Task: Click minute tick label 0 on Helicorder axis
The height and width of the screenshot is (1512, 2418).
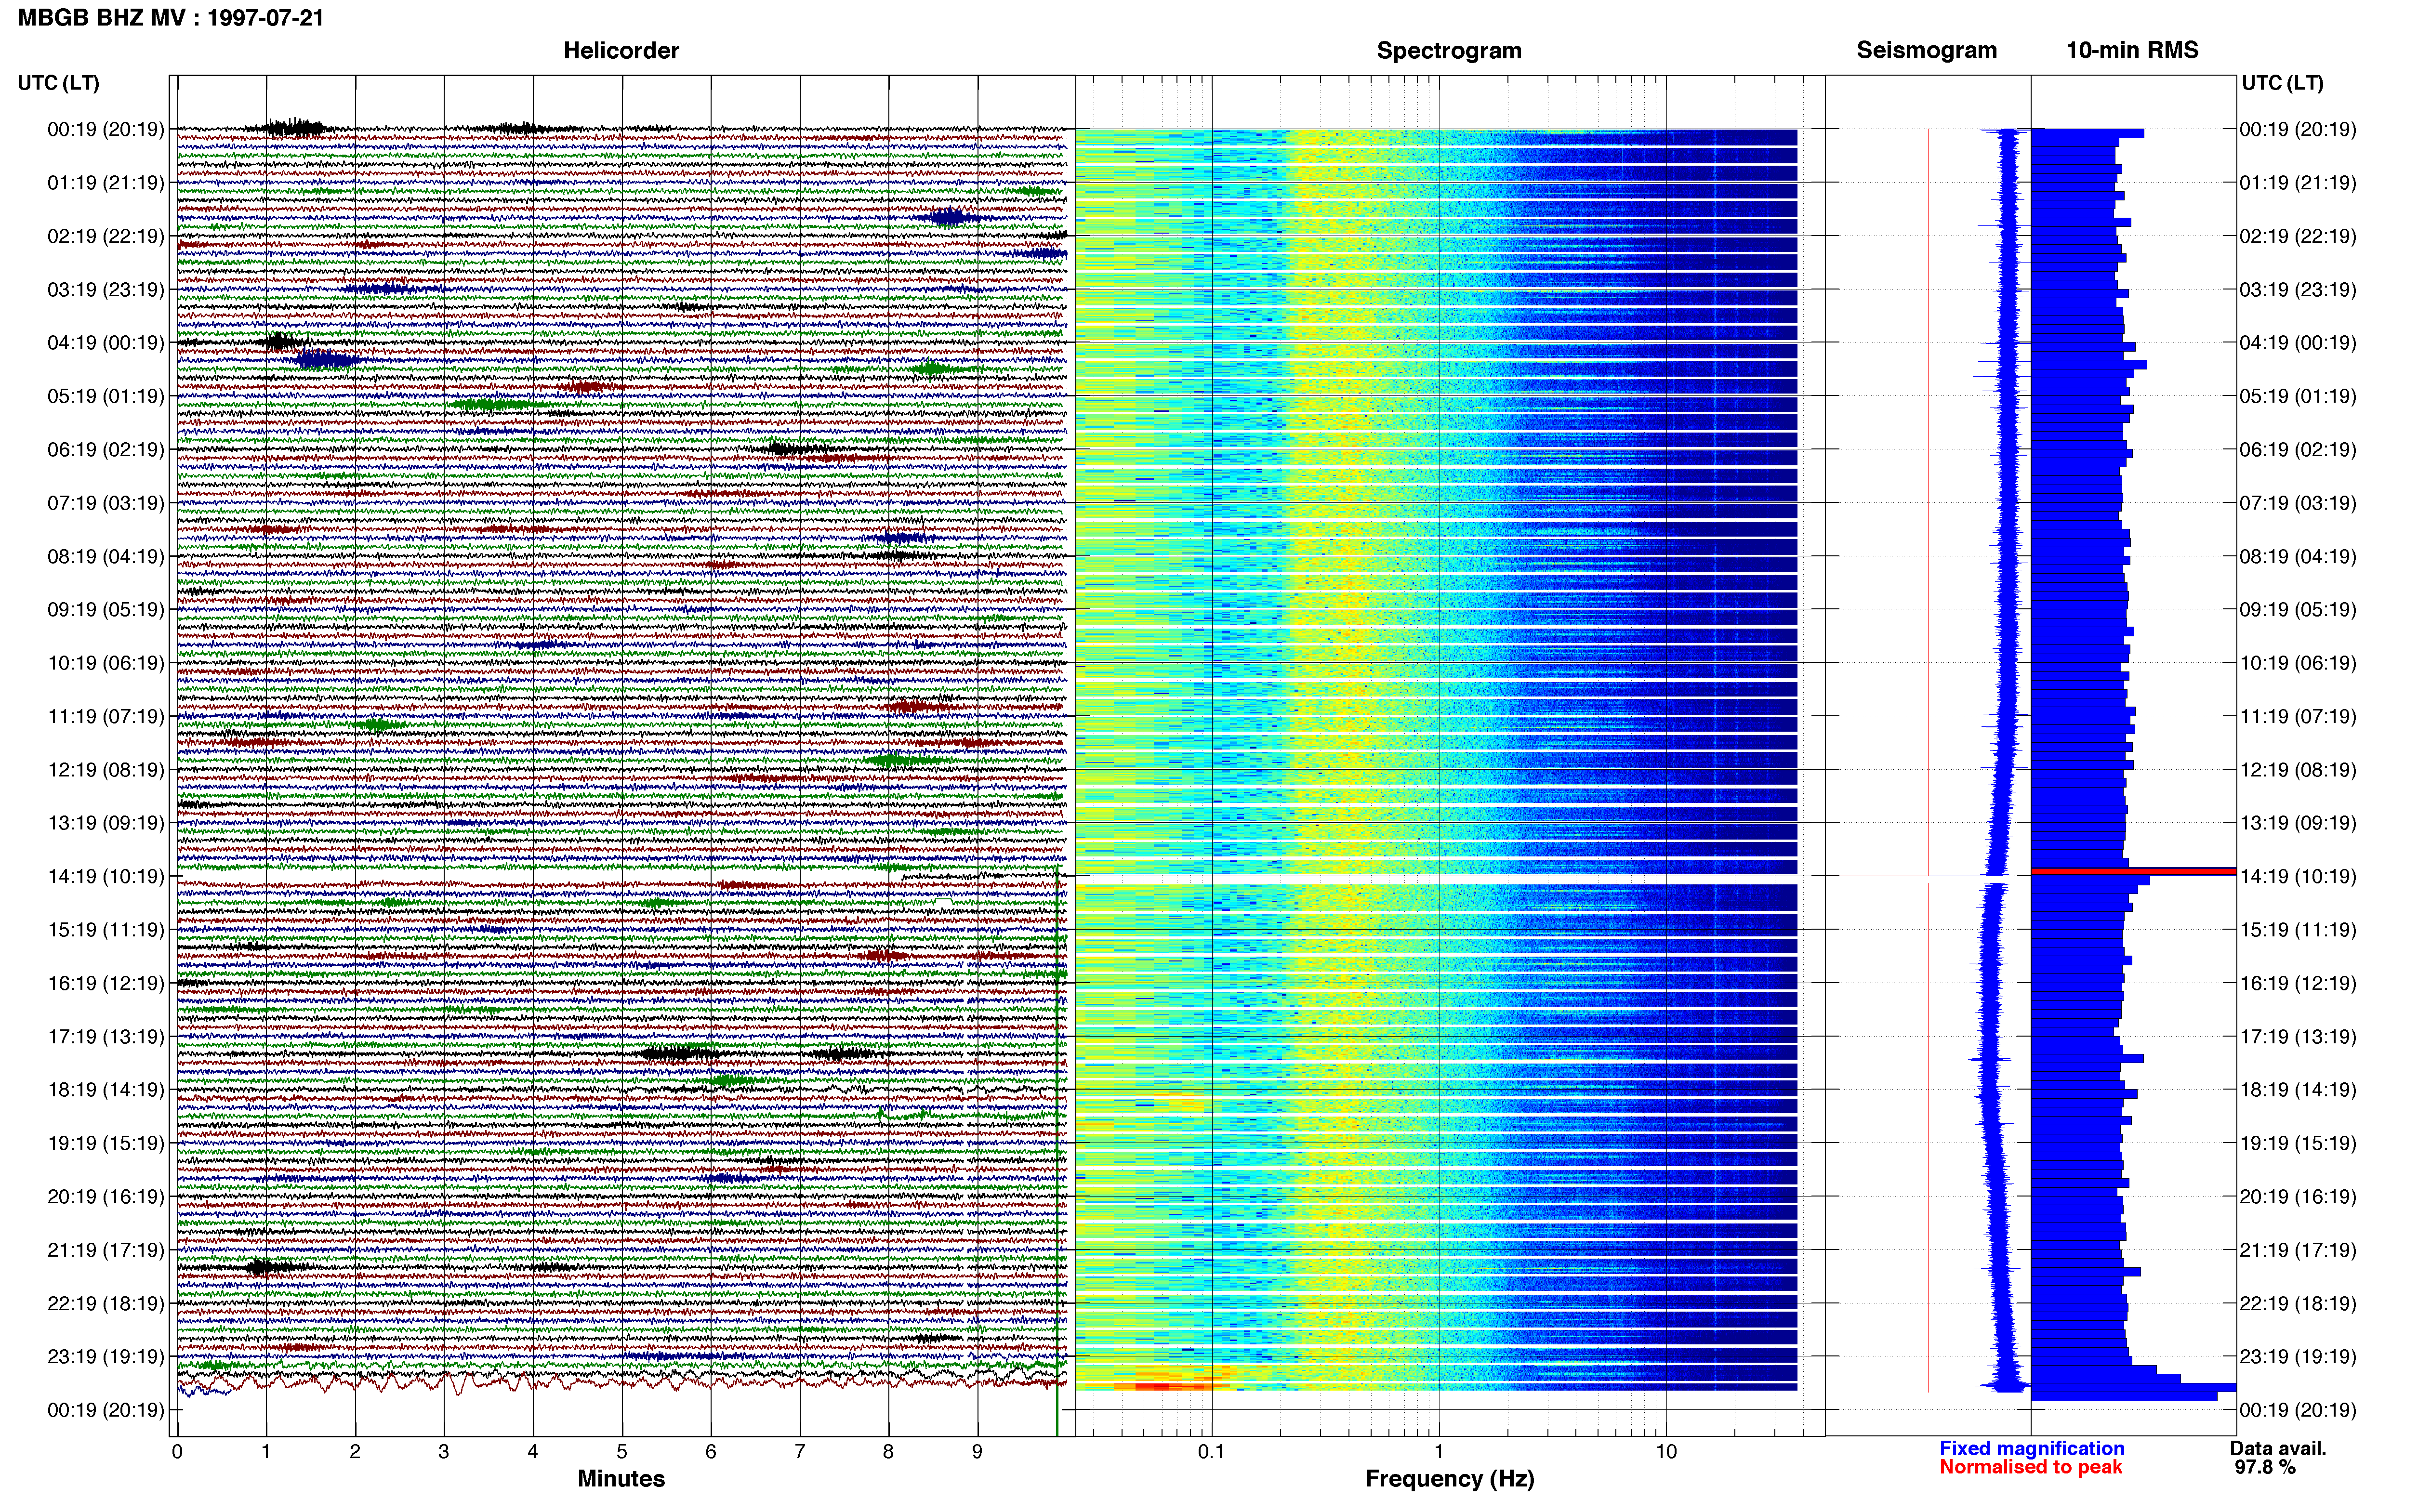Action: click(x=177, y=1452)
